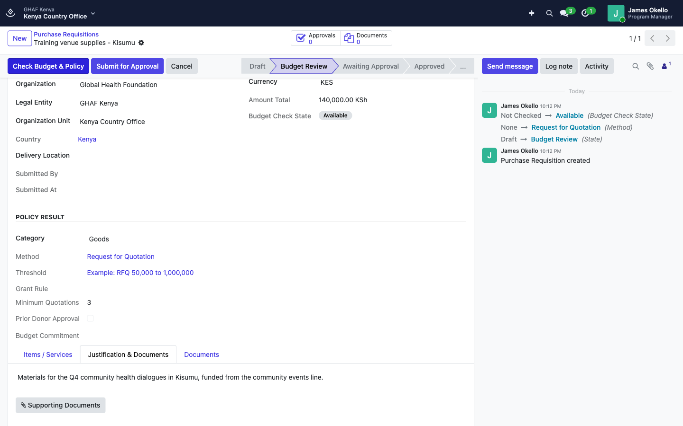Click the Log note button
Image resolution: width=683 pixels, height=426 pixels.
tap(559, 66)
